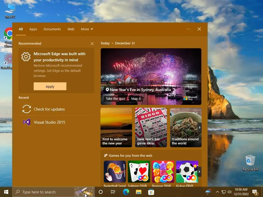Close the search panel with X

point(199,29)
